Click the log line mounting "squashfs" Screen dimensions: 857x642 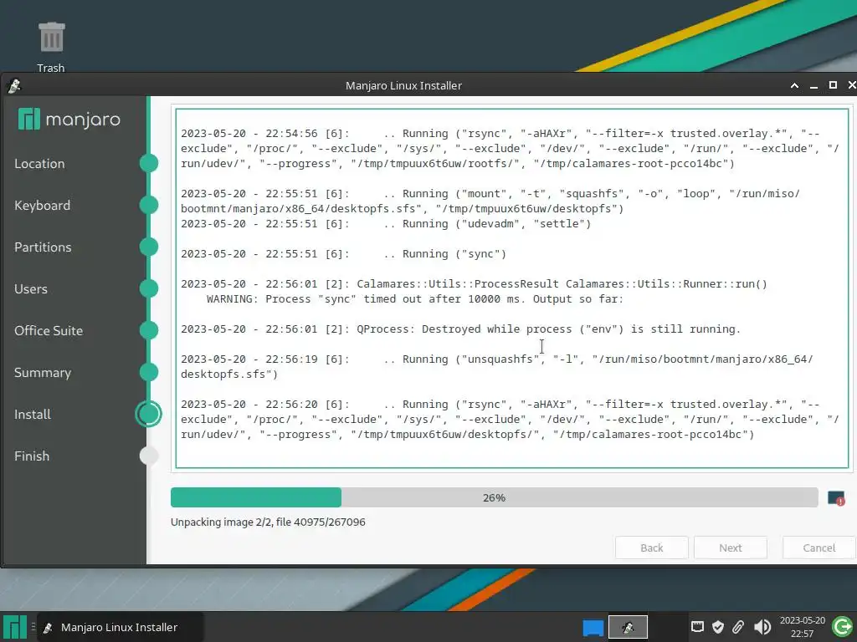coord(490,201)
